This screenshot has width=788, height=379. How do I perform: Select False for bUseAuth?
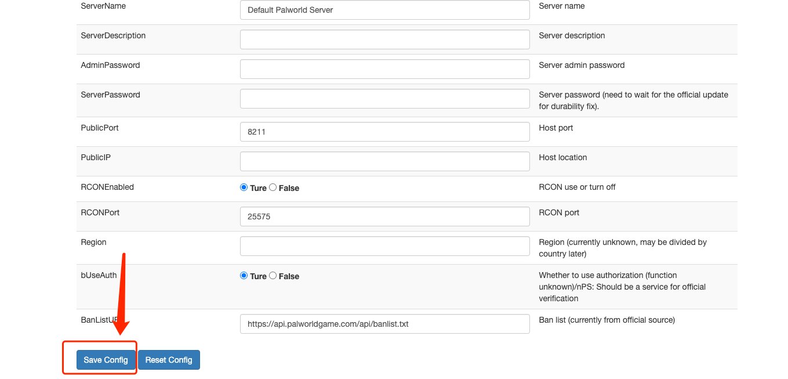(273, 276)
